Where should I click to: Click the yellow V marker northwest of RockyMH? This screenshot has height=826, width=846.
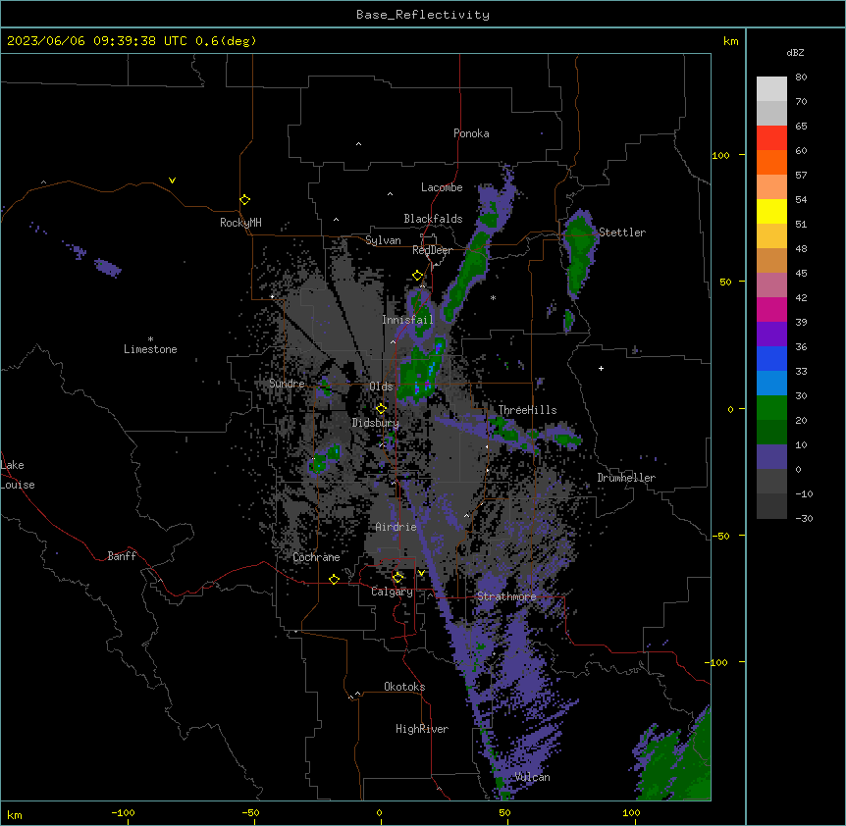(172, 181)
